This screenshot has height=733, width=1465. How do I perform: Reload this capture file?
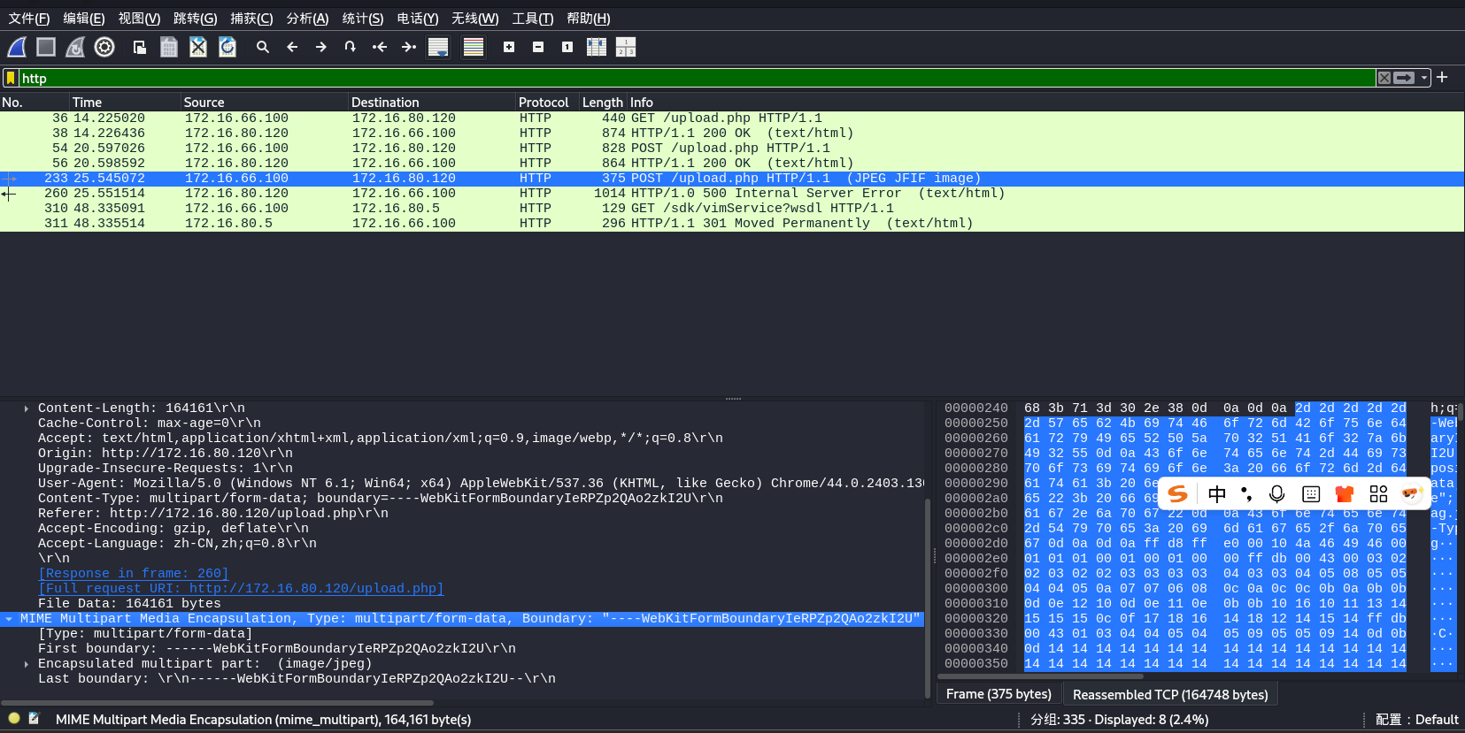click(227, 47)
